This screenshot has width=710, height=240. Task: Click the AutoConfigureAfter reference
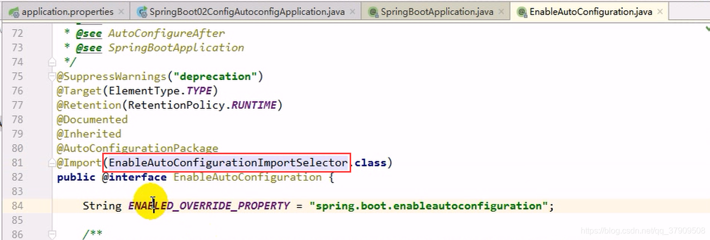(x=166, y=33)
